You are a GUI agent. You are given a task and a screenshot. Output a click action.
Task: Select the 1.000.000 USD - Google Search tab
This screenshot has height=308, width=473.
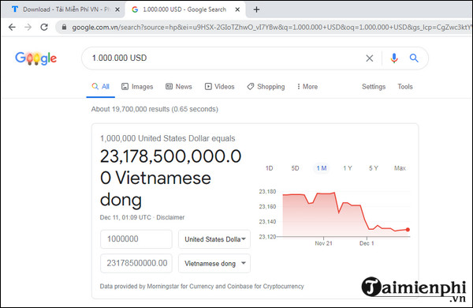coord(184,9)
